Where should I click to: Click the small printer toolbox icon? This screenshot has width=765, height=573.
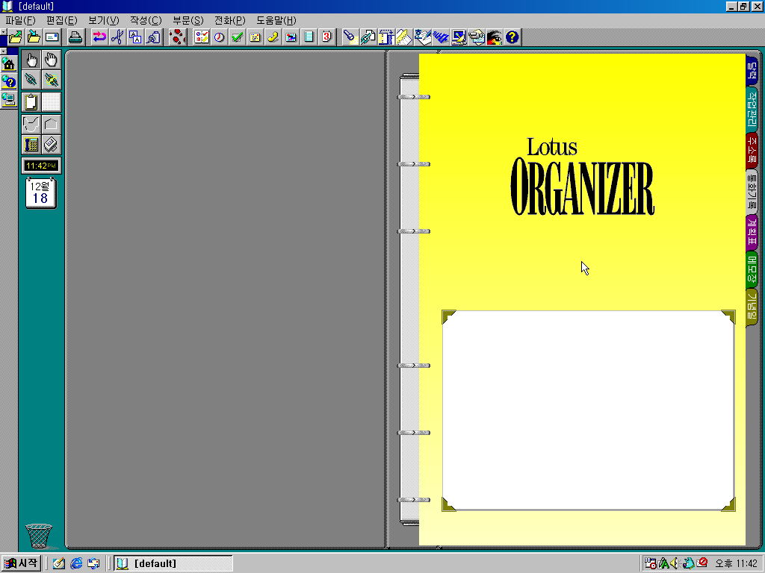pos(52,145)
